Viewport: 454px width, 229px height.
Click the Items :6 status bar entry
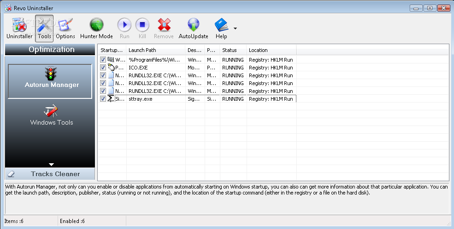[x=14, y=221]
